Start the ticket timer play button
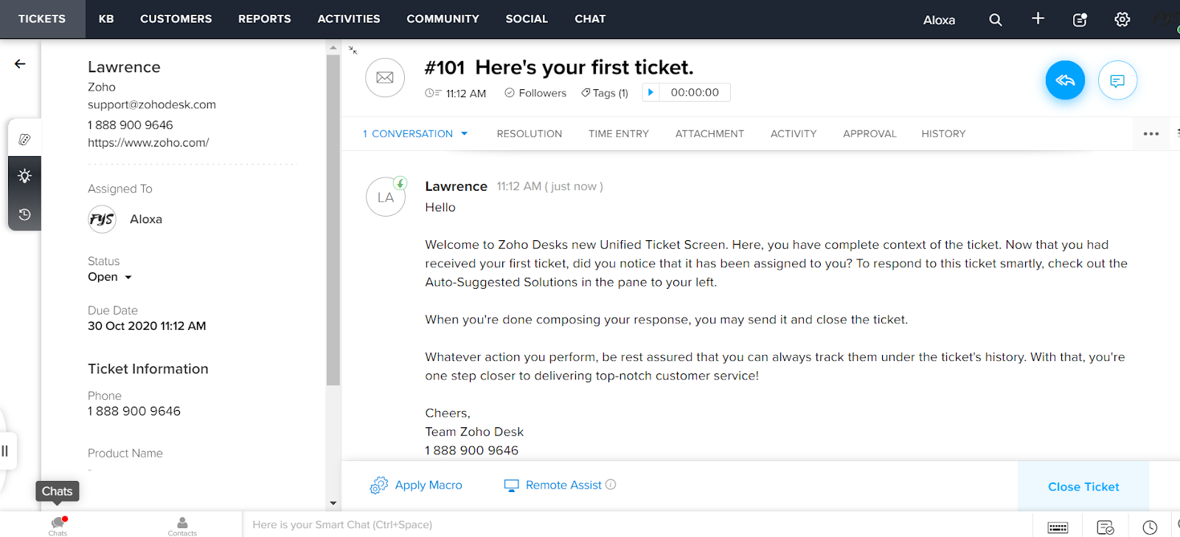Viewport: 1180px width, 537px height. [650, 92]
